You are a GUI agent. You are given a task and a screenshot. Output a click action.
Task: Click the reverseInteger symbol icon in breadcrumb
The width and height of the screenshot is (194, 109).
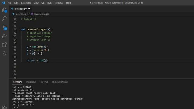pos(32,14)
